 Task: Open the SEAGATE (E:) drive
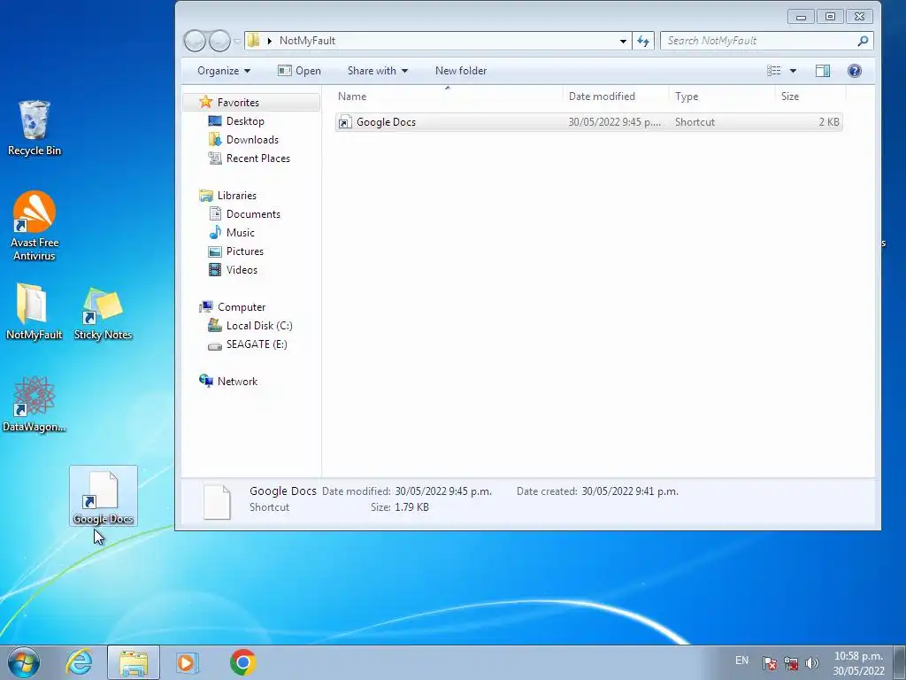[x=256, y=344]
